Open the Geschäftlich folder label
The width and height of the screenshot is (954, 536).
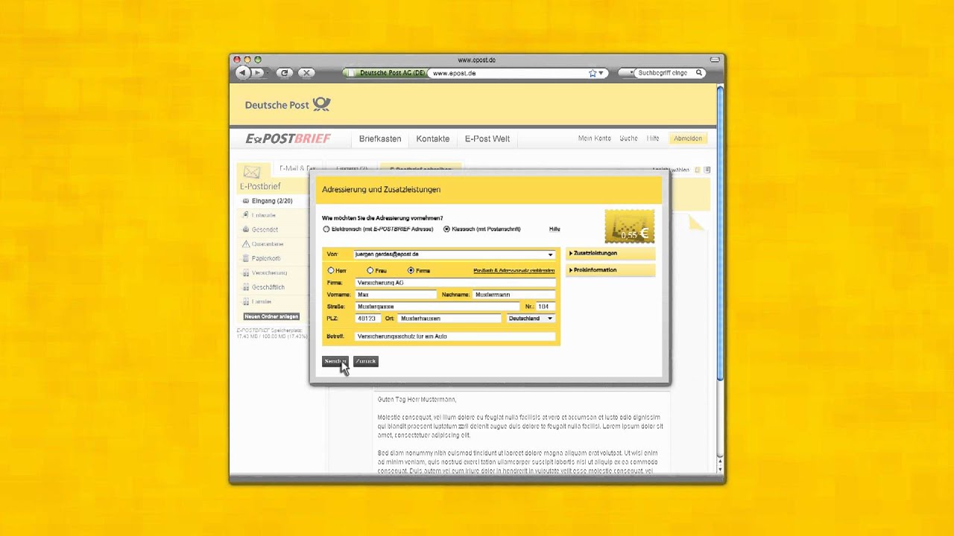pos(268,287)
